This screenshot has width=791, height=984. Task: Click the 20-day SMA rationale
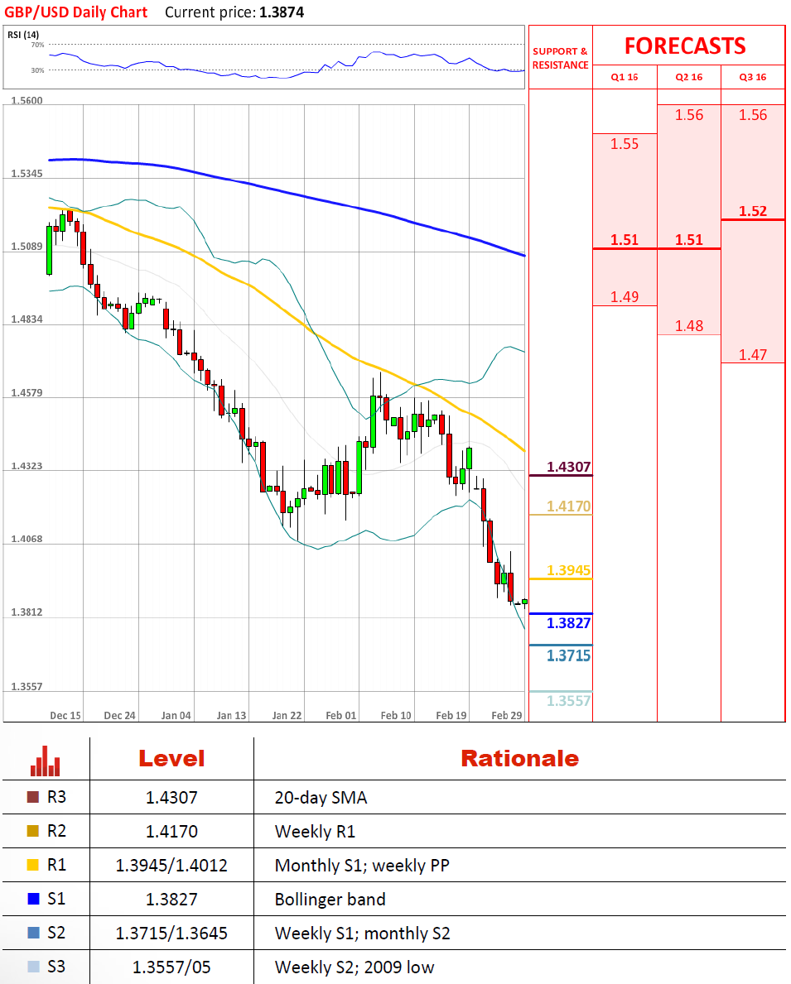pos(321,798)
